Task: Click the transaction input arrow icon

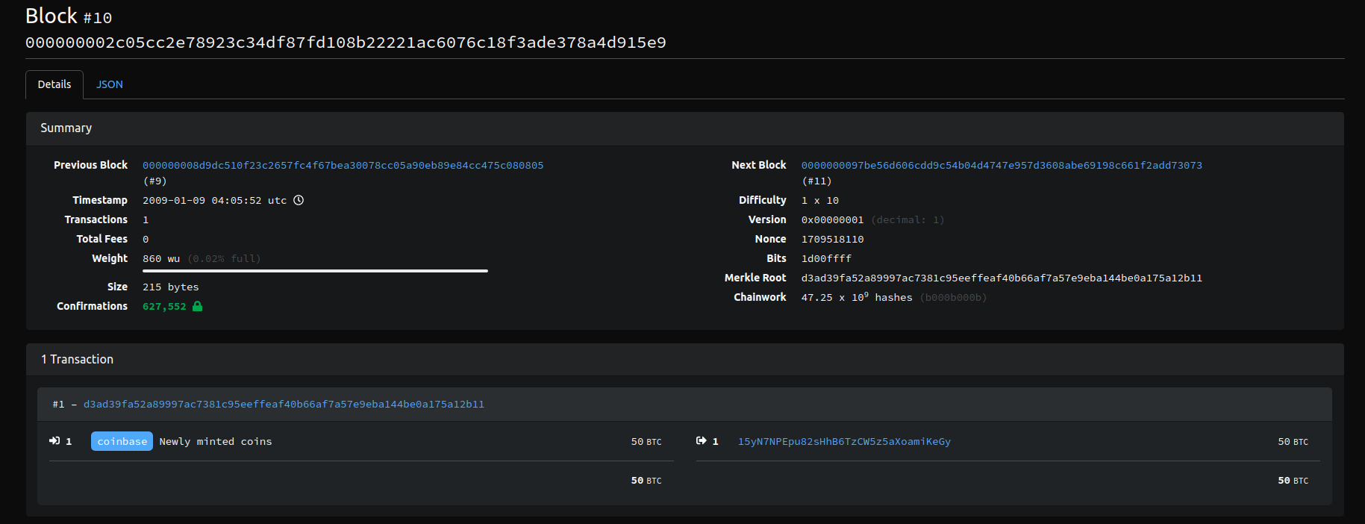Action: 54,441
